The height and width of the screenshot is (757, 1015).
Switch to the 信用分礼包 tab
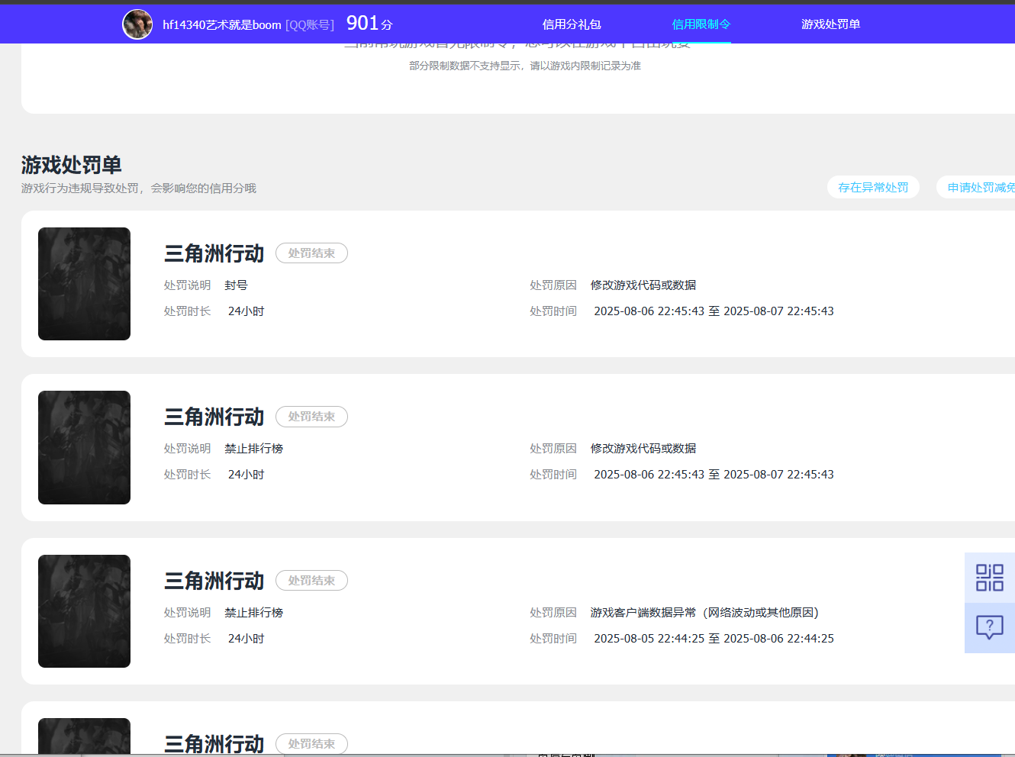coord(571,24)
